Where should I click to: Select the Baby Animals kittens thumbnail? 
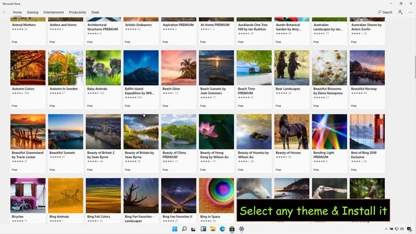coord(103,68)
